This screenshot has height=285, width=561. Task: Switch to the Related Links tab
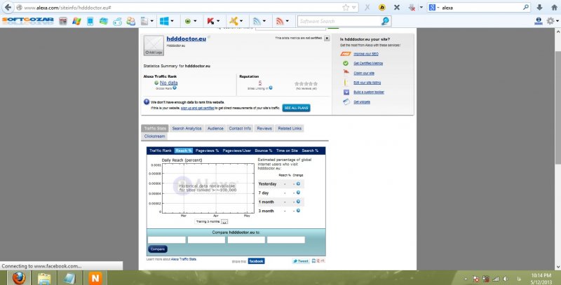[290, 129]
